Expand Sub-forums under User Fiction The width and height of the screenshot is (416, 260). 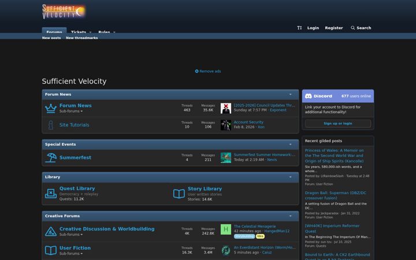point(71,254)
